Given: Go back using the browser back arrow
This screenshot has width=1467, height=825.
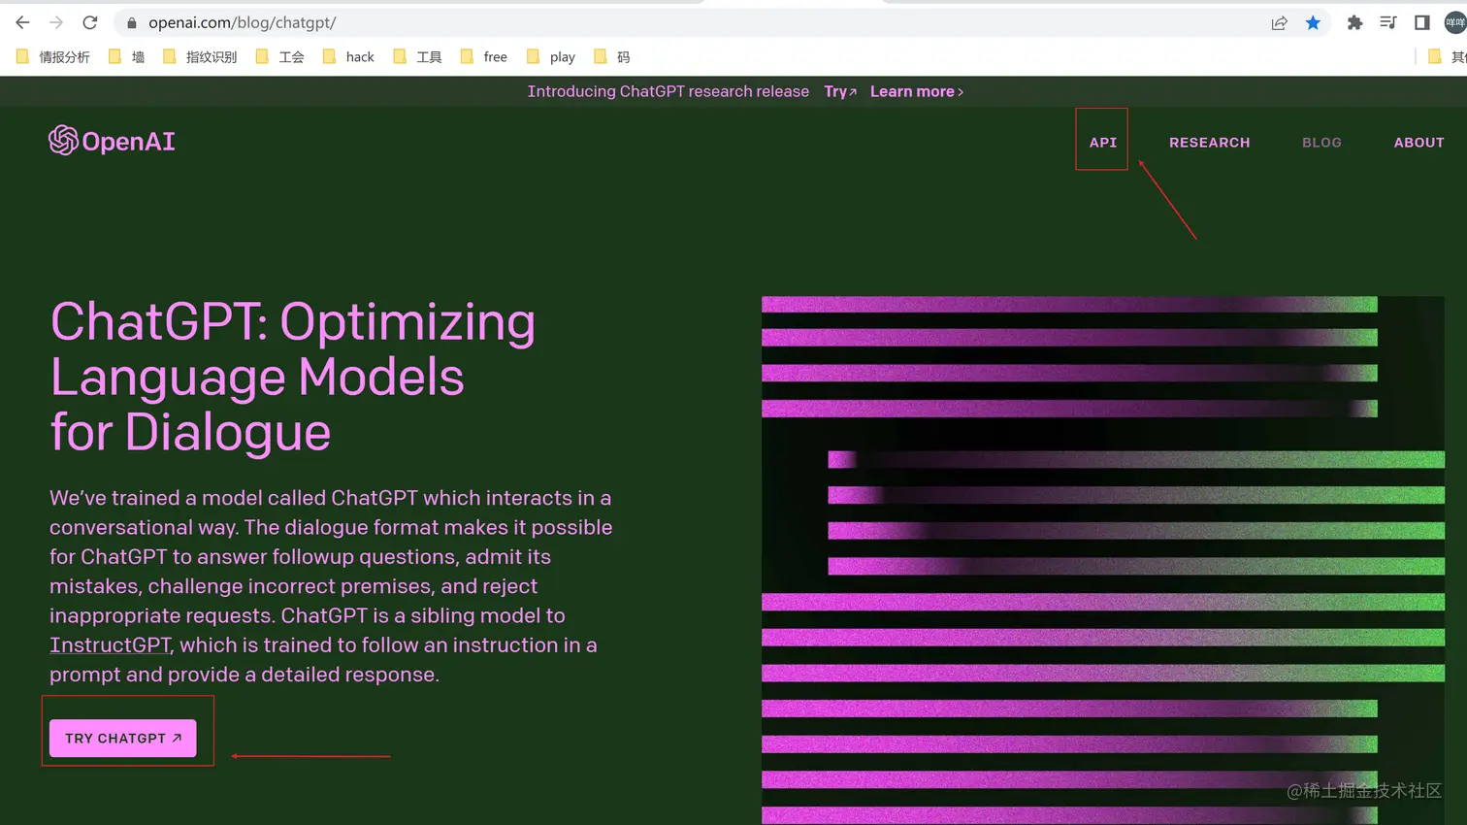Looking at the screenshot, I should [22, 22].
